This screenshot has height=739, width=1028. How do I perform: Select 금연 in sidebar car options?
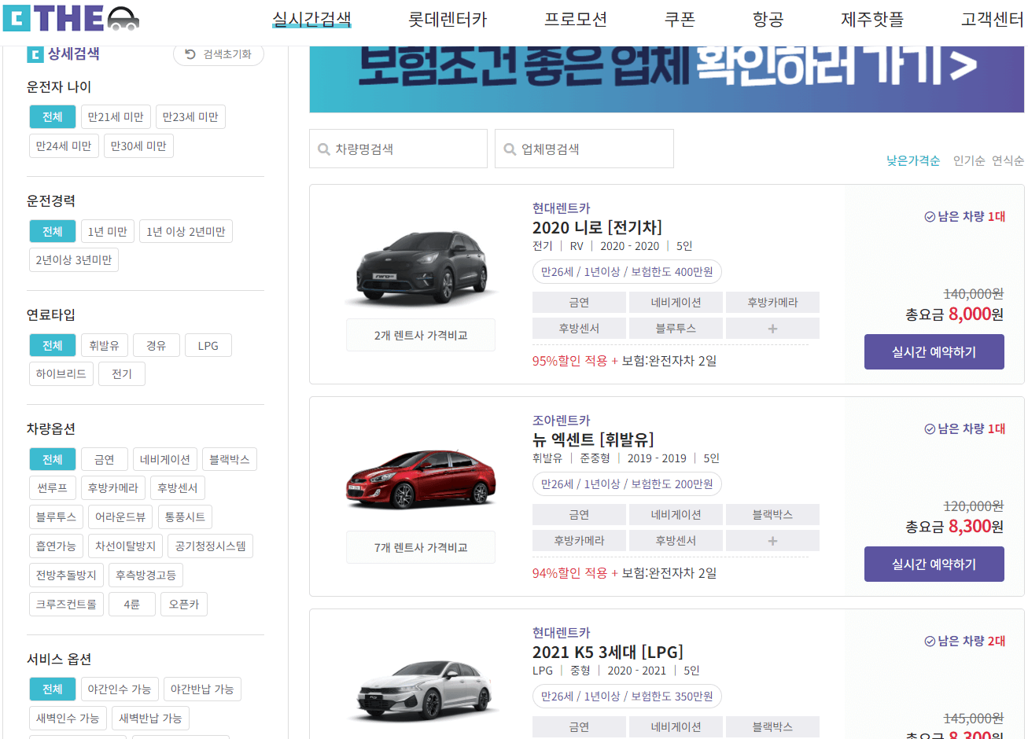[x=105, y=460]
